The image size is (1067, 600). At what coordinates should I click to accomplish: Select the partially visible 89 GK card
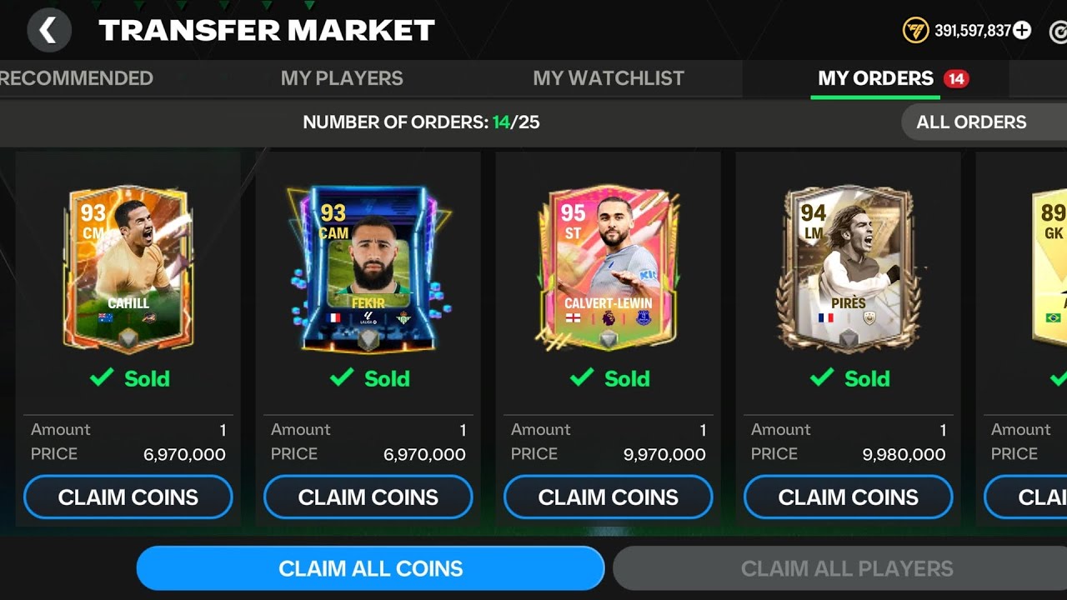1049,269
